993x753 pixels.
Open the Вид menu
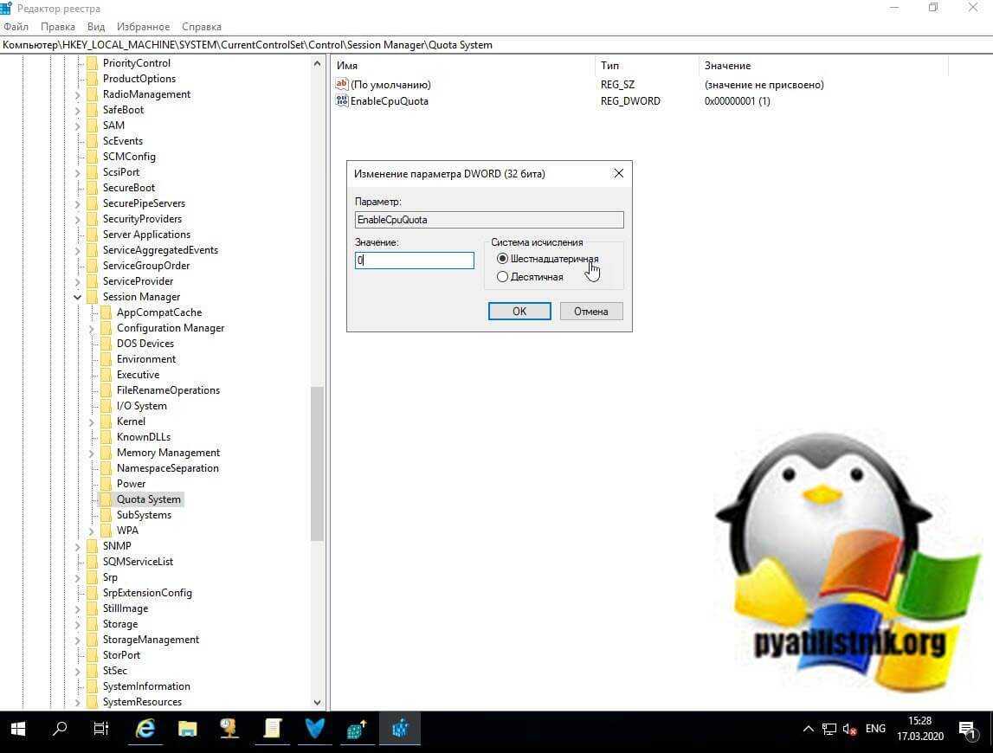[x=95, y=27]
